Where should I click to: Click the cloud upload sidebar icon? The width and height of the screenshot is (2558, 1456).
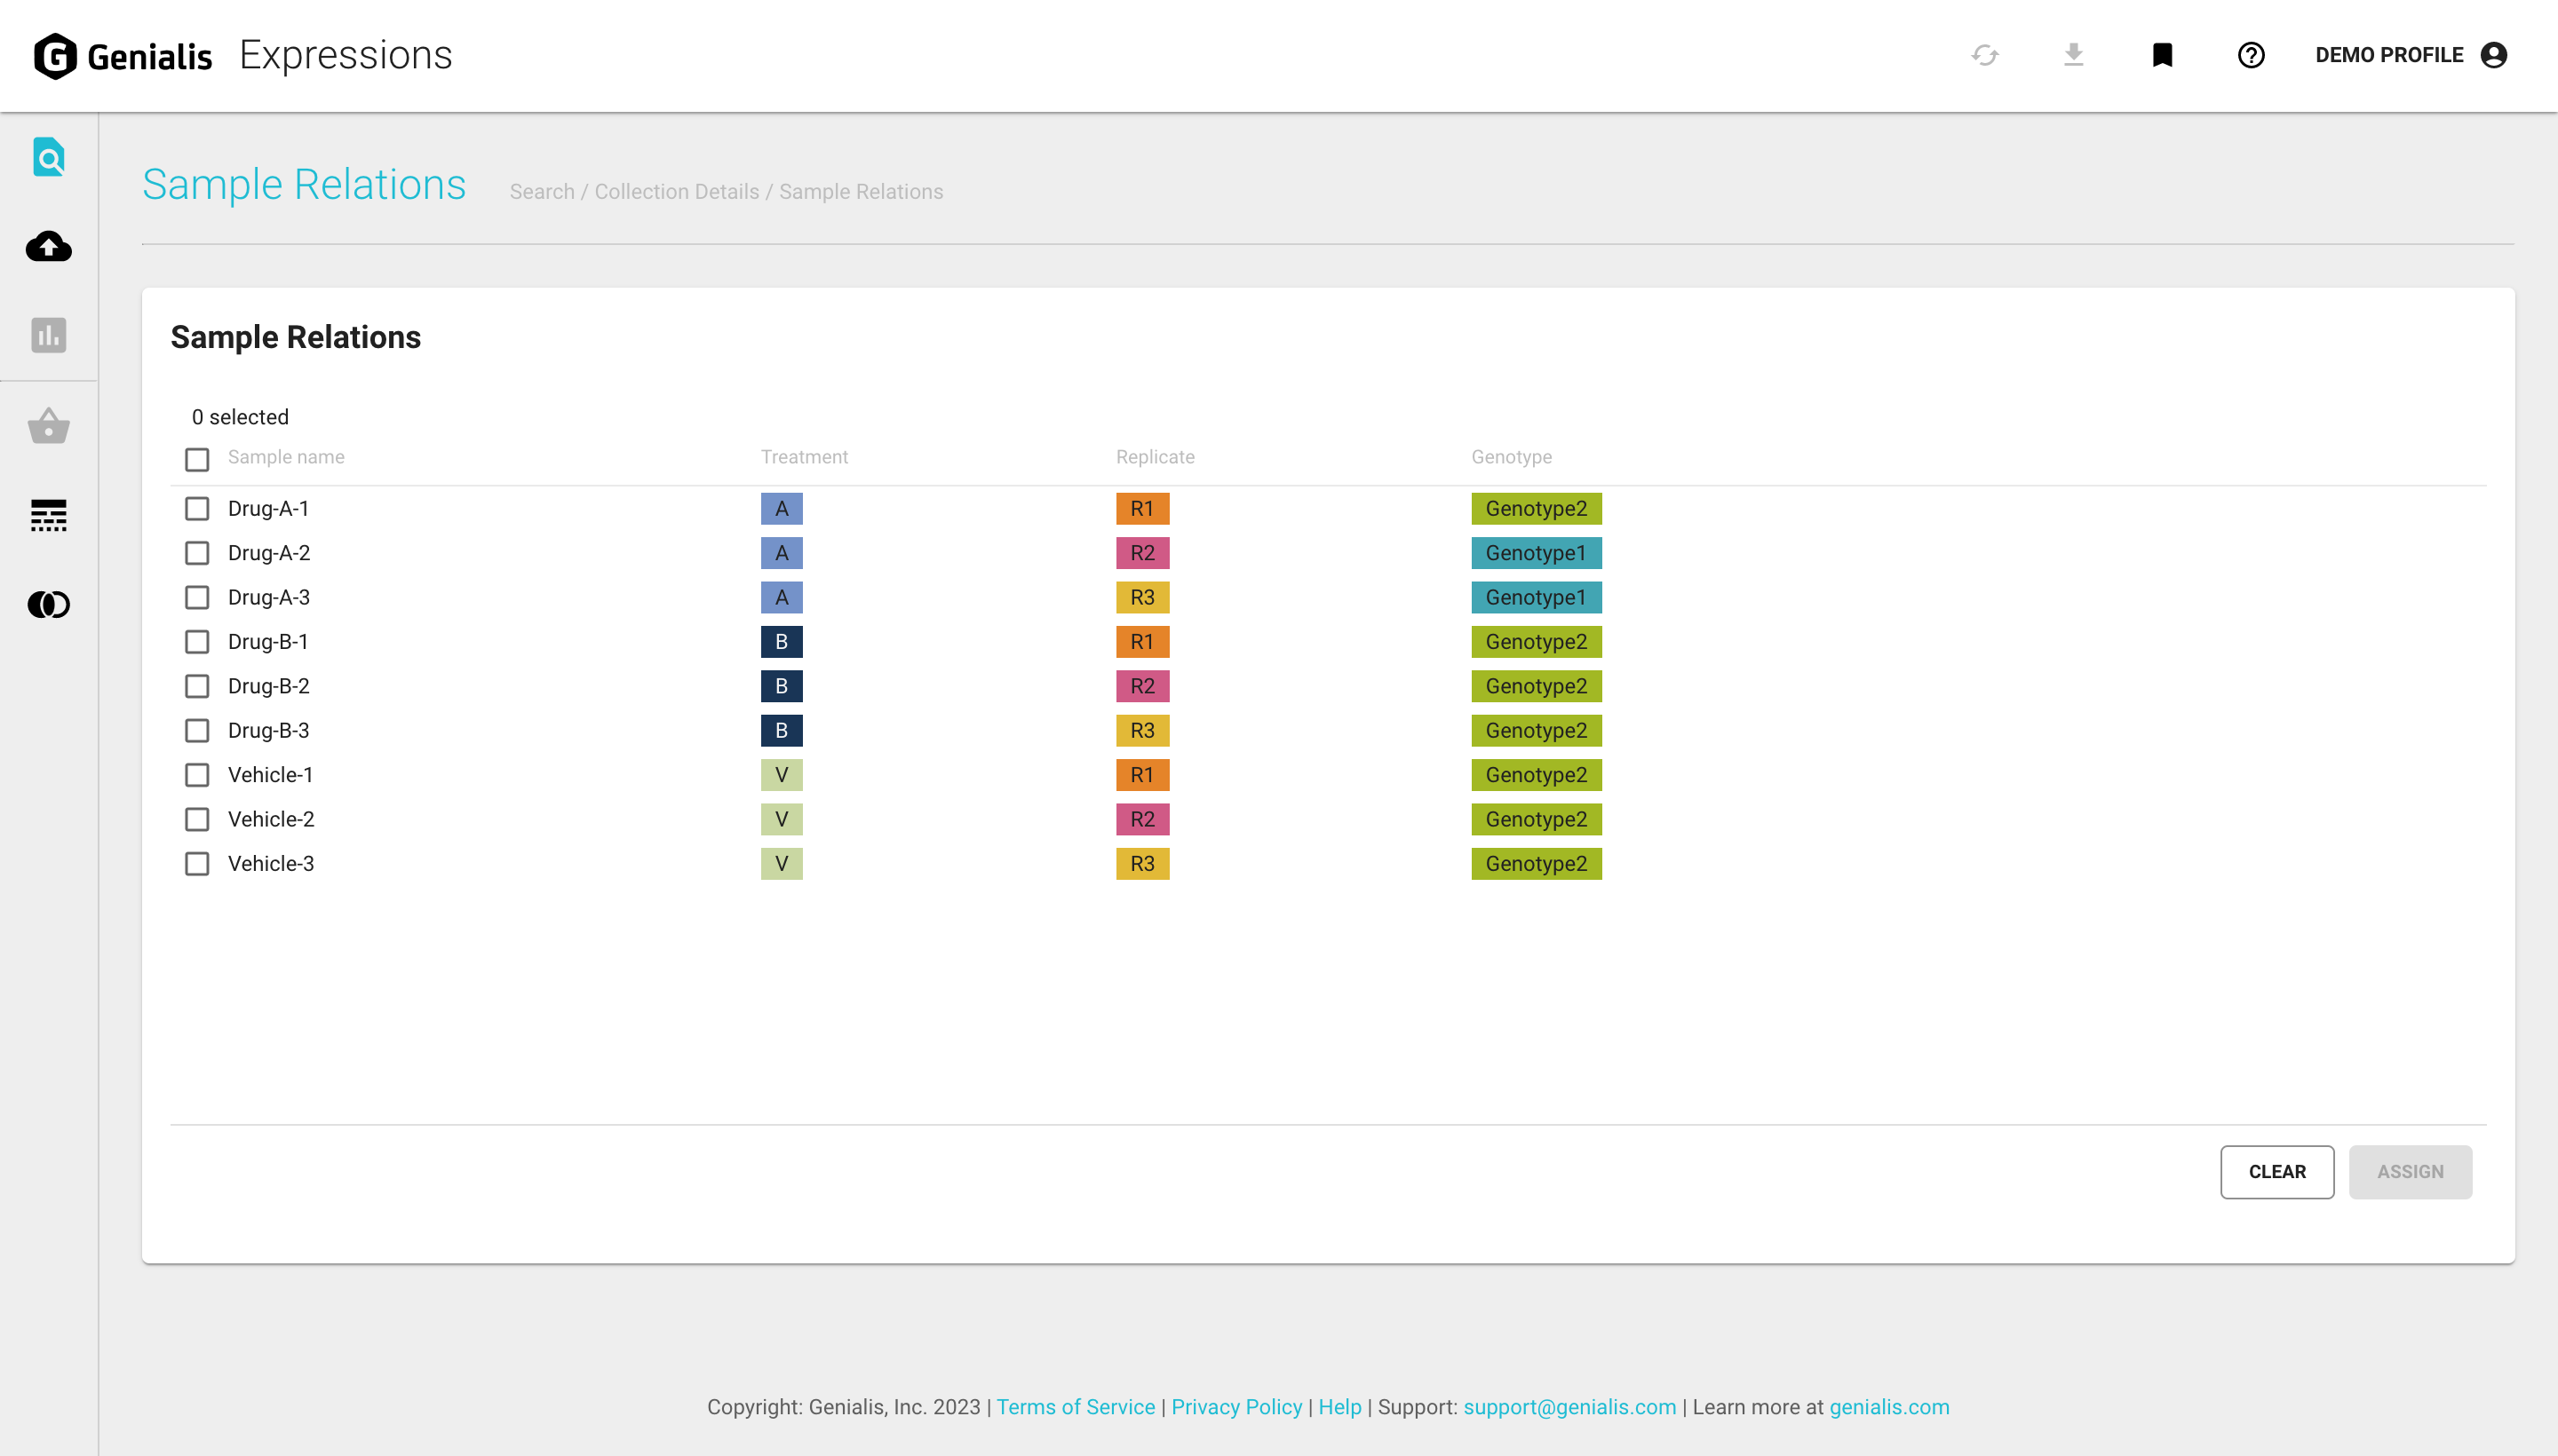tap(48, 246)
